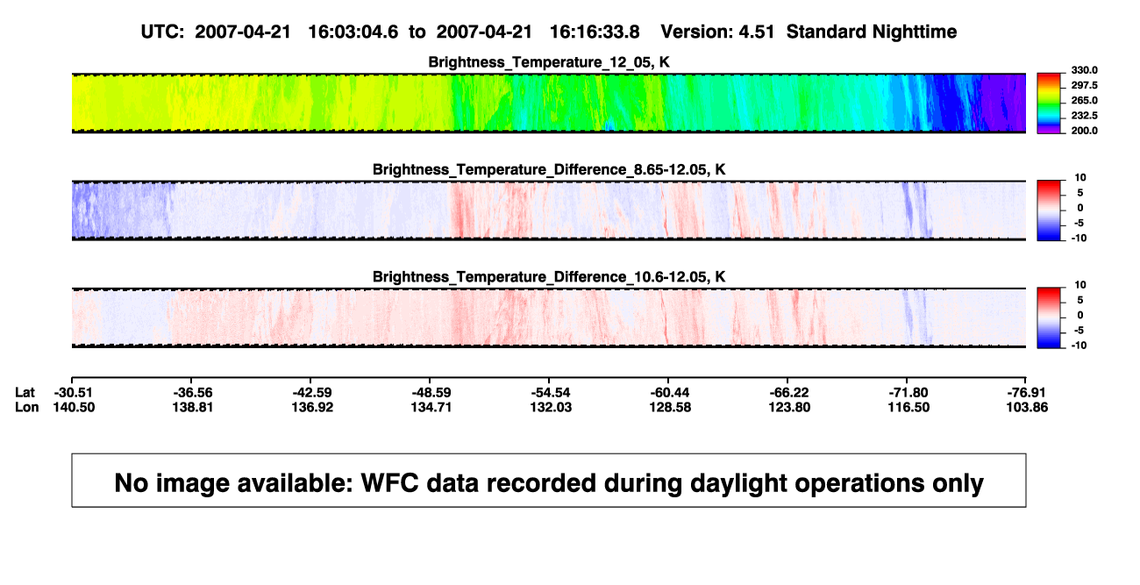Screen dimensions: 1140x585
Task: Click latitude tick value -66.22
Action: click(787, 391)
